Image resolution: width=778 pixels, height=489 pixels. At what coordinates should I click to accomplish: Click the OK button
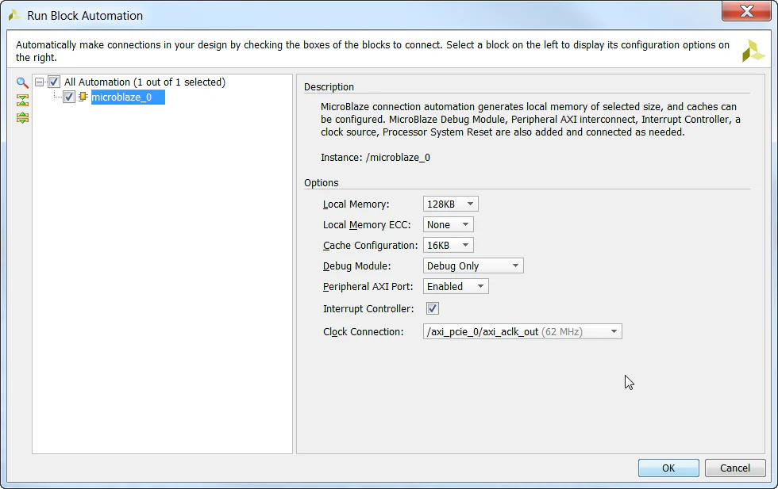668,468
